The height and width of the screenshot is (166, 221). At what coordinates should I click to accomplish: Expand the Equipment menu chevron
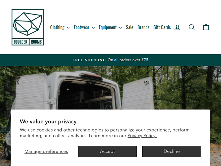120,28
